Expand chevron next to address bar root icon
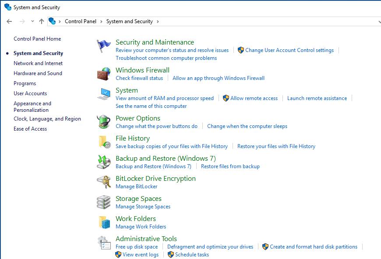This screenshot has height=259, width=381. (x=60, y=21)
